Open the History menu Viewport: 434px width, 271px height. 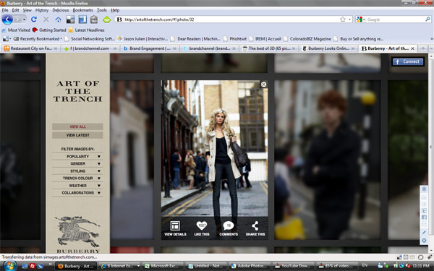point(42,10)
